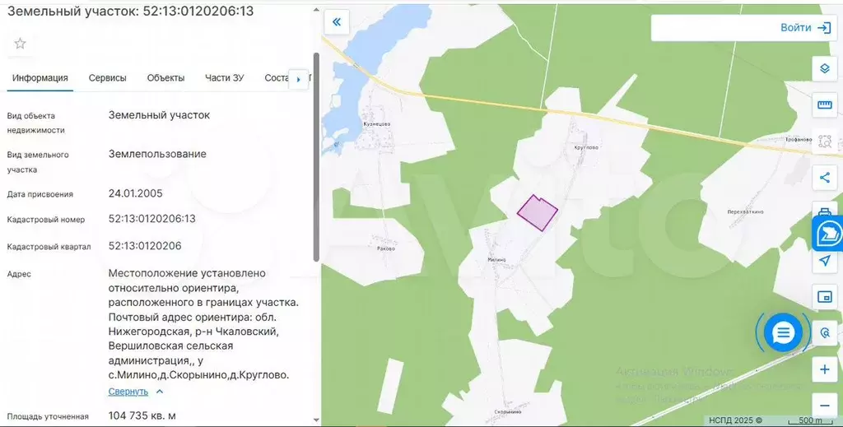Select the highlighted purple parcel on map
This screenshot has width=843, height=427.
537,213
